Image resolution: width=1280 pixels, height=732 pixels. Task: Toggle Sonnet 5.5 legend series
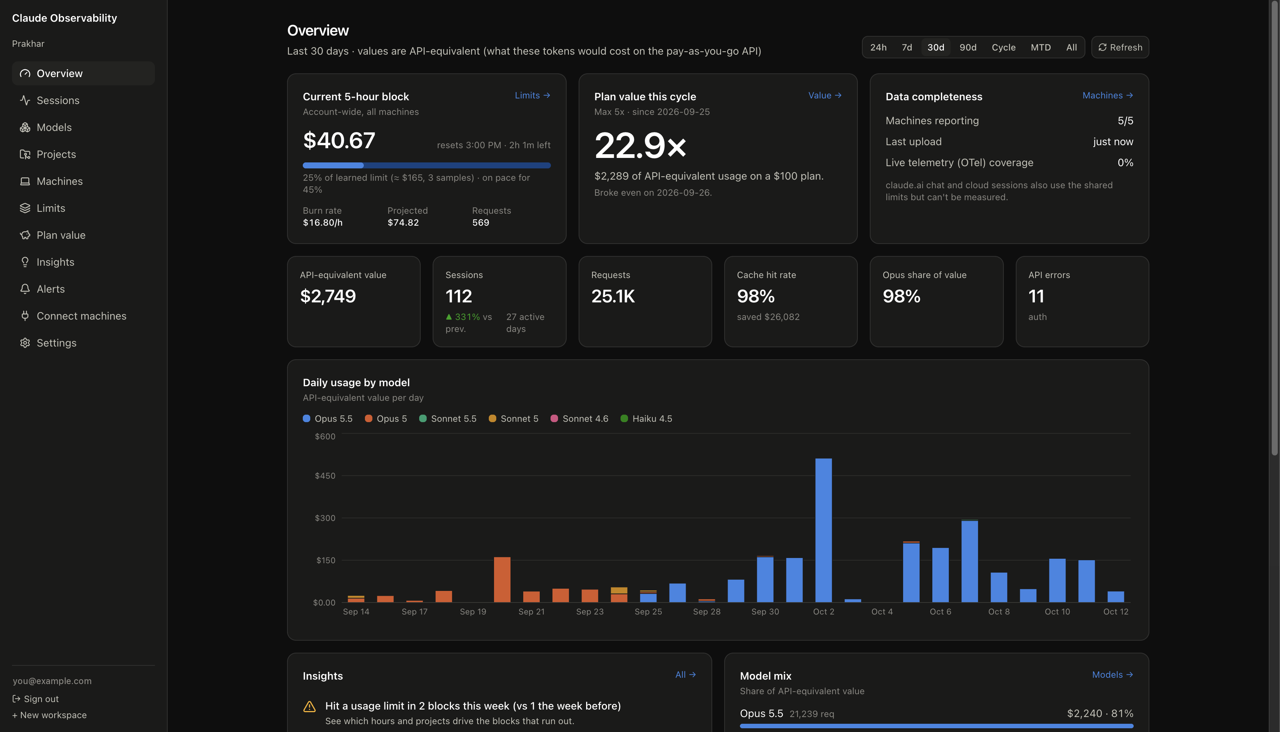coord(448,418)
